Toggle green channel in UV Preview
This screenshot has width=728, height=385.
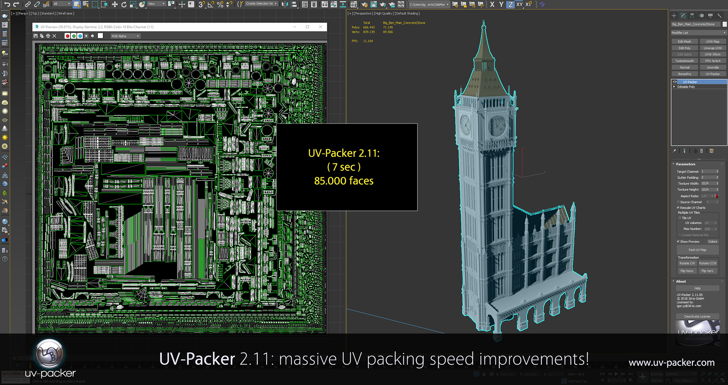pos(74,36)
